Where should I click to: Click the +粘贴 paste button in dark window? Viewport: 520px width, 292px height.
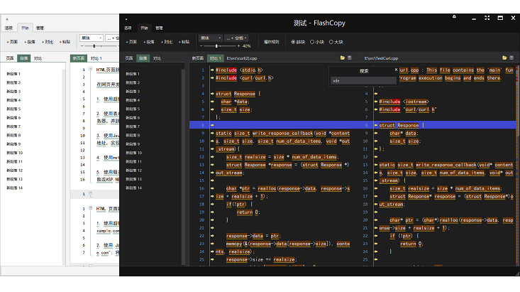pyautogui.click(x=184, y=42)
